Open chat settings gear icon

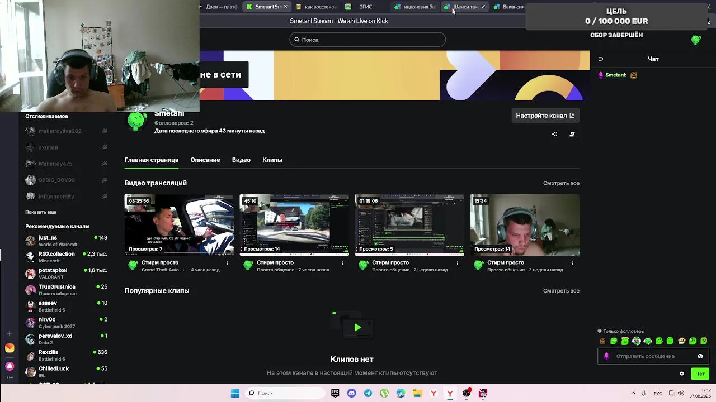[x=682, y=374]
